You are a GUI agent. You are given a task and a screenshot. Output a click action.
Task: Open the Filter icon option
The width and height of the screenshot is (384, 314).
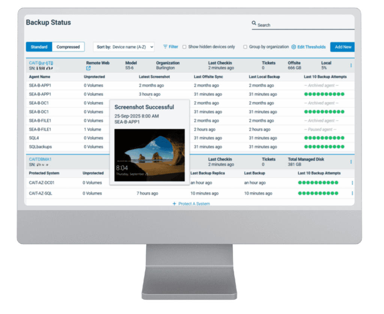click(x=165, y=47)
